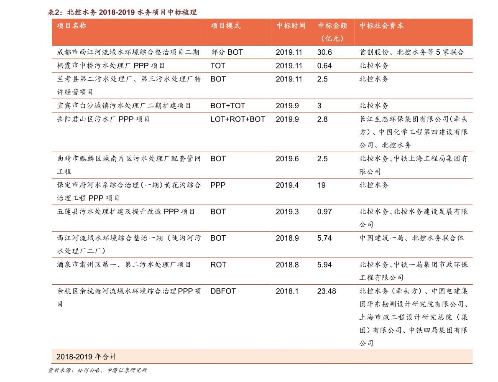Select the LOT+ROT+BOT mode cell

pos(238,119)
